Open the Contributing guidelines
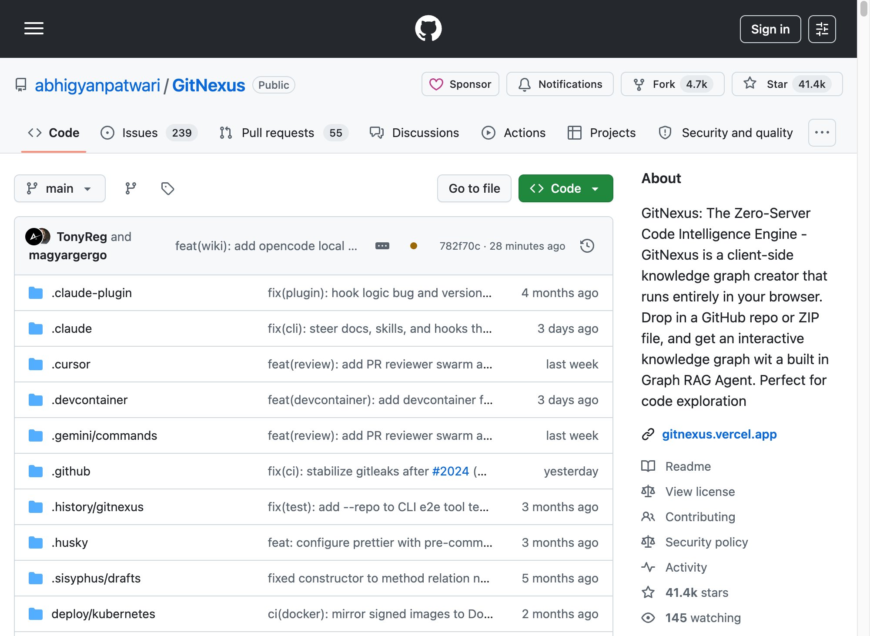 point(700,517)
